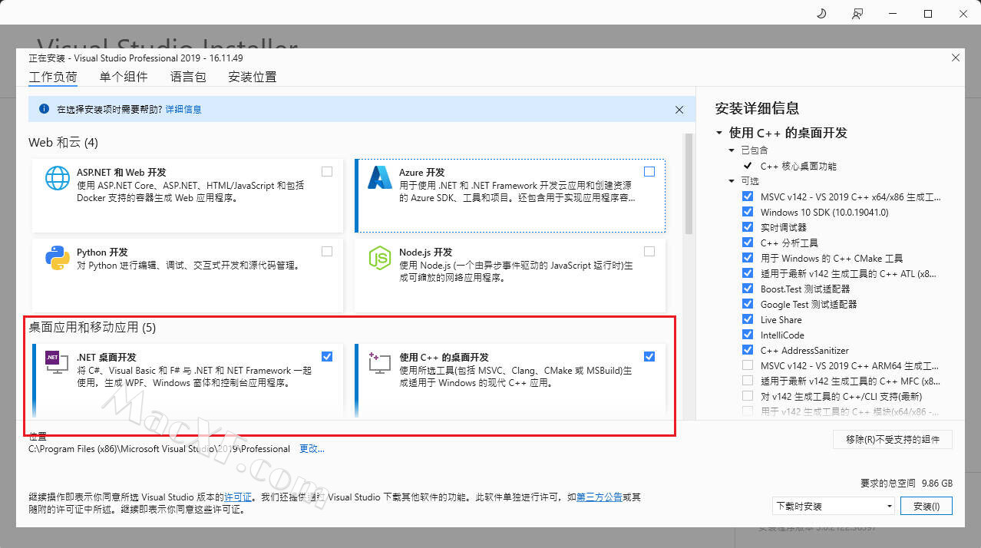Collapse the 使用 C++ 的桌面开发 details section
The width and height of the screenshot is (981, 548).
(x=719, y=133)
